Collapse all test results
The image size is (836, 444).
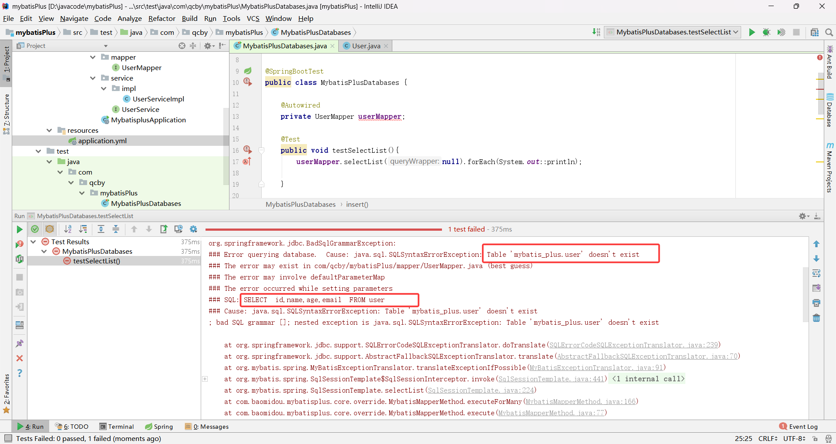point(116,229)
